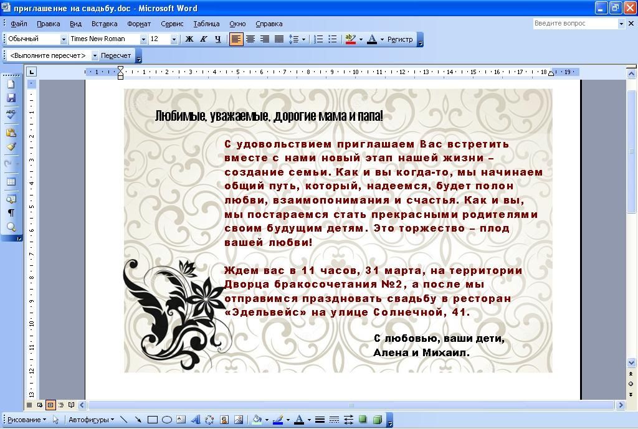Select the Oval shape tool

tap(167, 420)
